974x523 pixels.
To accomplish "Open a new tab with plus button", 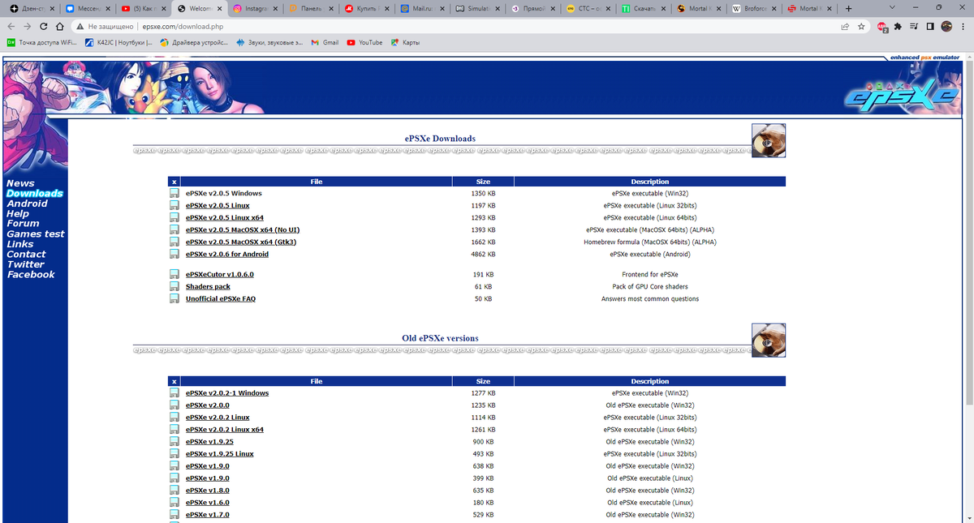I will [848, 8].
